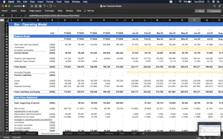Click the Tell me lightbulb icon

click(x=85, y=11)
